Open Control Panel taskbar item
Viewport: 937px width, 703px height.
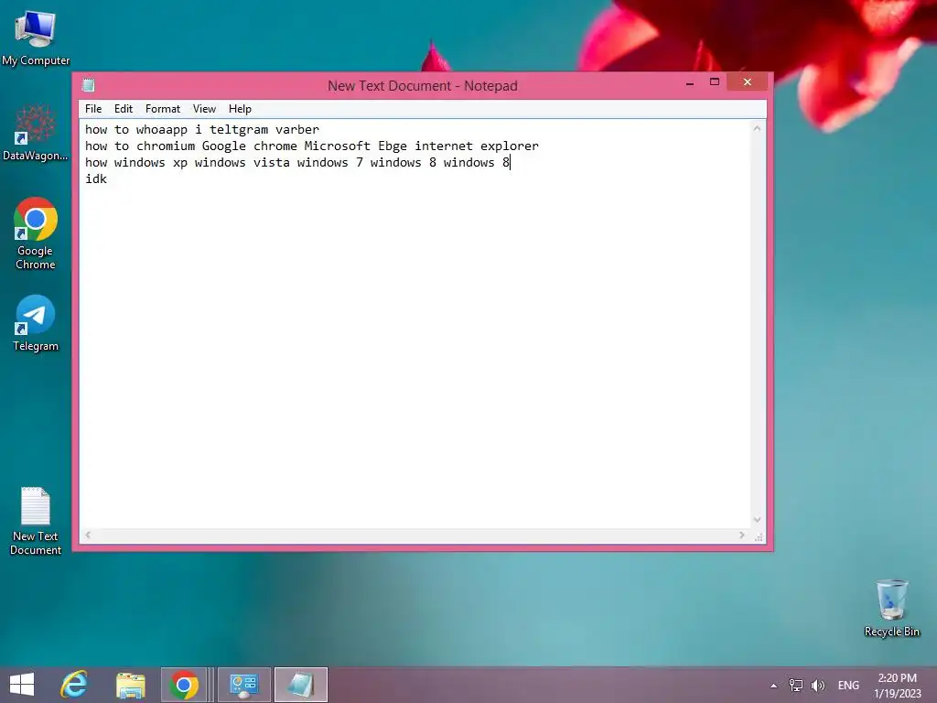(x=243, y=685)
